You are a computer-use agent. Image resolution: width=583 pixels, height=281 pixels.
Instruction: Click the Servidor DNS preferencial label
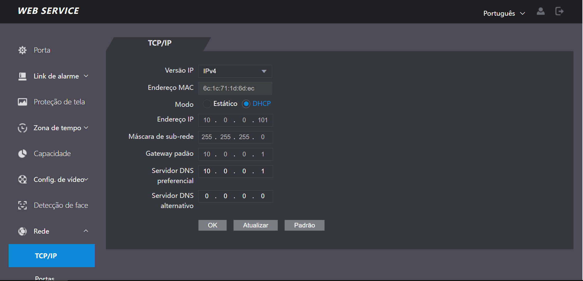tap(173, 176)
